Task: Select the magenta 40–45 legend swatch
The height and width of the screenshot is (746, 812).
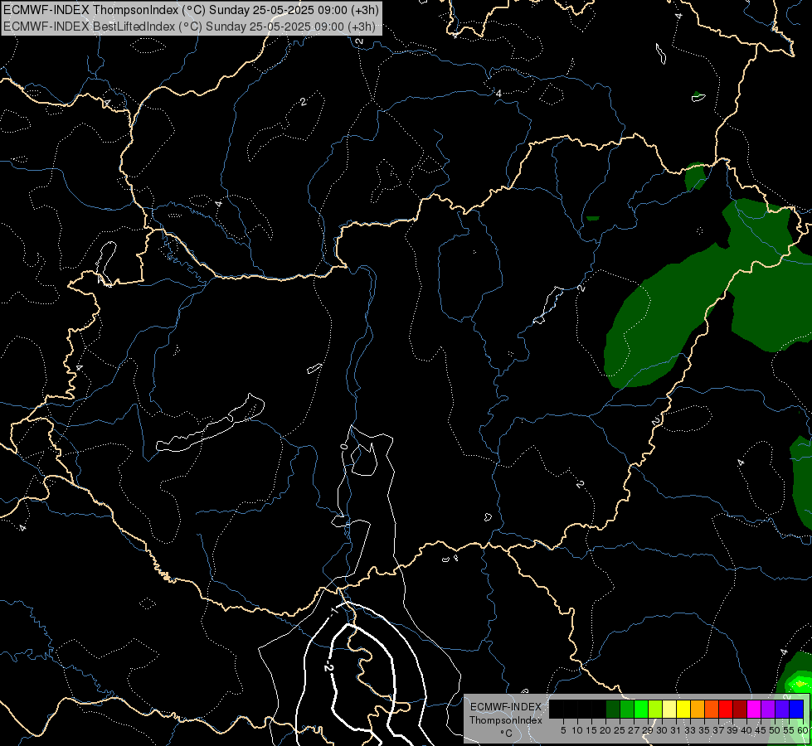Action: [x=754, y=709]
